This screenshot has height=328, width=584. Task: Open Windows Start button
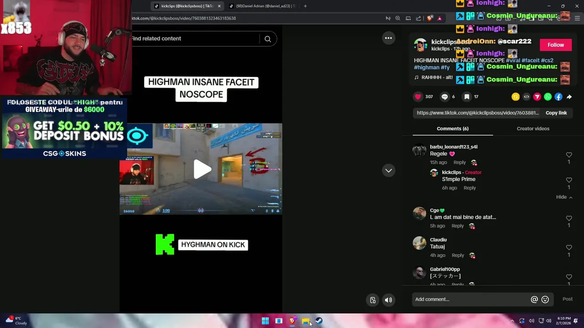(x=265, y=321)
